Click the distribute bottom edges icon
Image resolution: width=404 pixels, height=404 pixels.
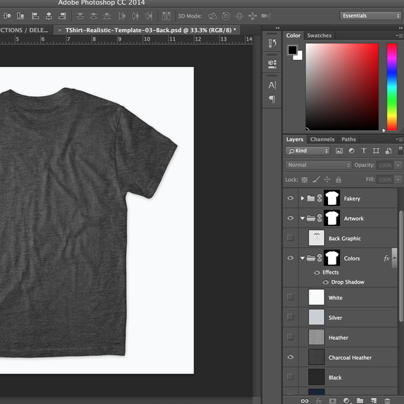tap(107, 16)
